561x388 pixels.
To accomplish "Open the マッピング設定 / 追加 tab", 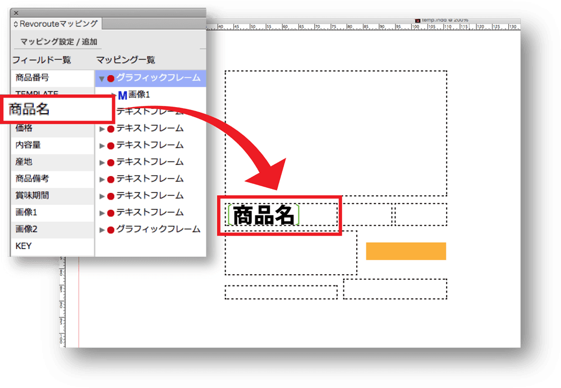I will point(59,42).
